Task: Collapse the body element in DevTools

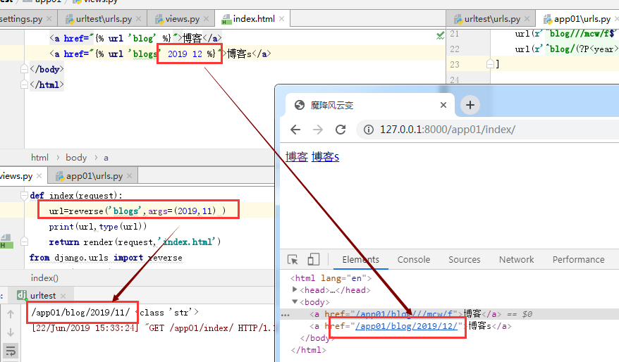Action: click(295, 302)
